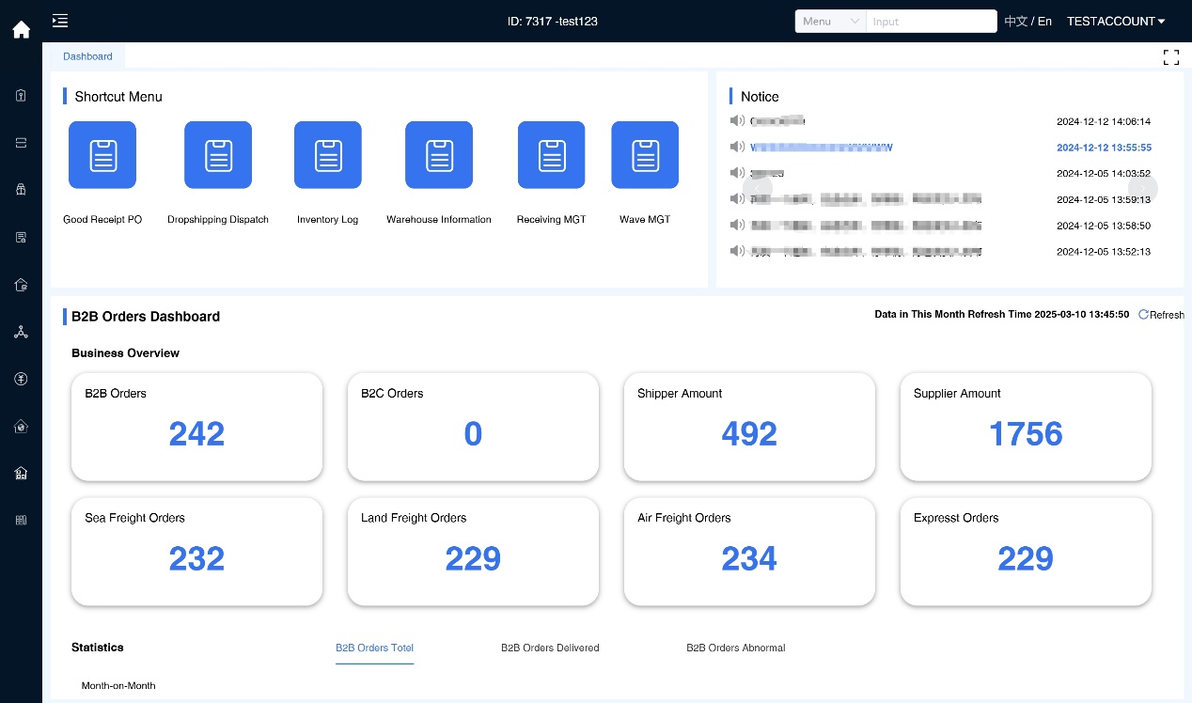Open Warehouse Information shortcut icon
The width and height of the screenshot is (1192, 703).
click(439, 155)
